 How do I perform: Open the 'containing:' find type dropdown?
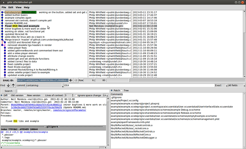coord(45,85)
